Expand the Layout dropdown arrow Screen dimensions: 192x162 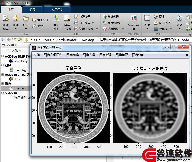coord(147,29)
